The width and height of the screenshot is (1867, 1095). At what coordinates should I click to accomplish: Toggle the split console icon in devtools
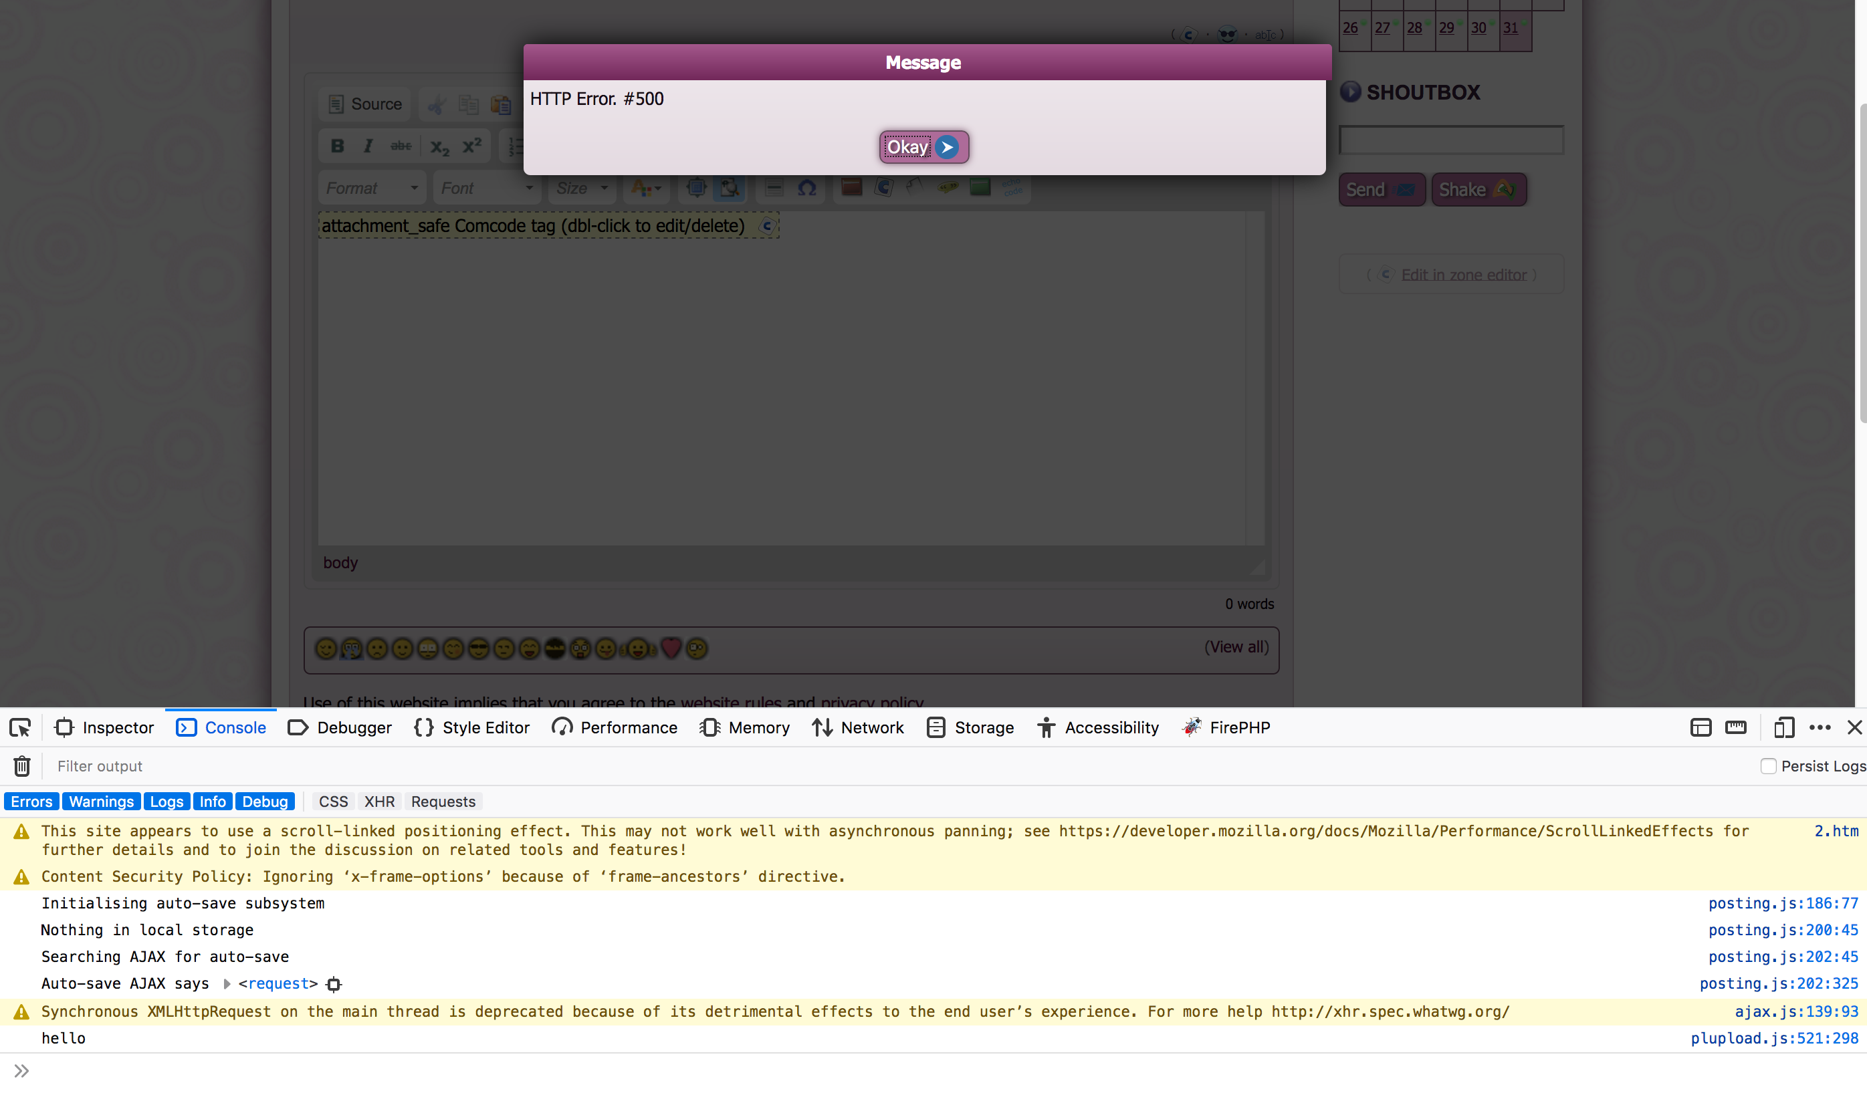1701,727
